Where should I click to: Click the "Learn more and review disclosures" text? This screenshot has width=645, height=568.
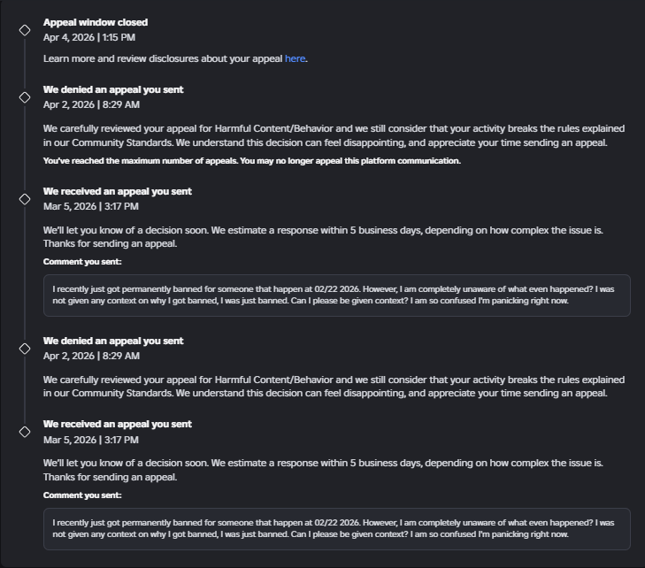click(163, 58)
